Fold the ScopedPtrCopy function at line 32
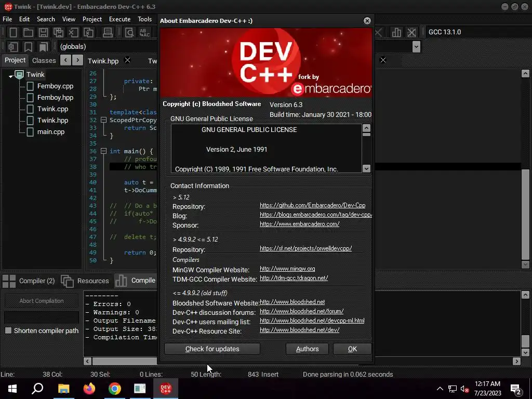 click(103, 120)
